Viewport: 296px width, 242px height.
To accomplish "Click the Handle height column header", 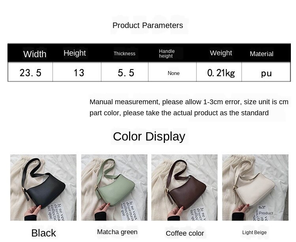I will coord(167,54).
